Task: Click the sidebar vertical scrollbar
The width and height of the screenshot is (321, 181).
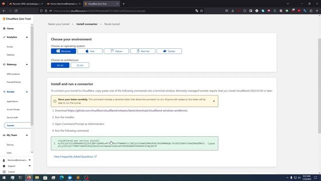Action: [x=32, y=75]
